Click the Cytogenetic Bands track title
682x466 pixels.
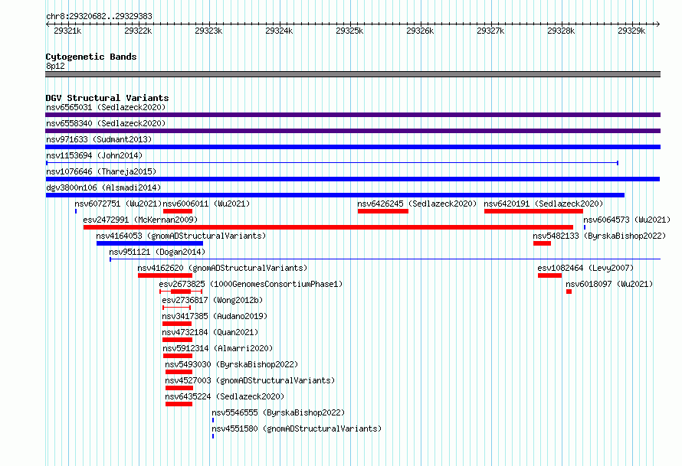pos(91,57)
